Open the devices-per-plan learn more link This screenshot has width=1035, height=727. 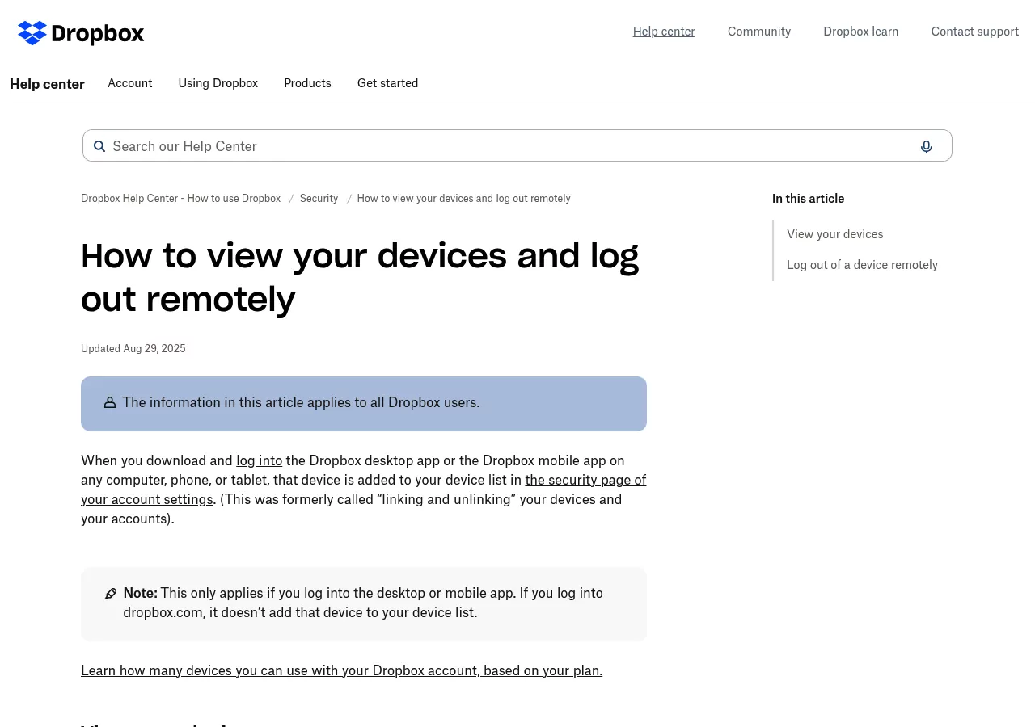point(342,670)
